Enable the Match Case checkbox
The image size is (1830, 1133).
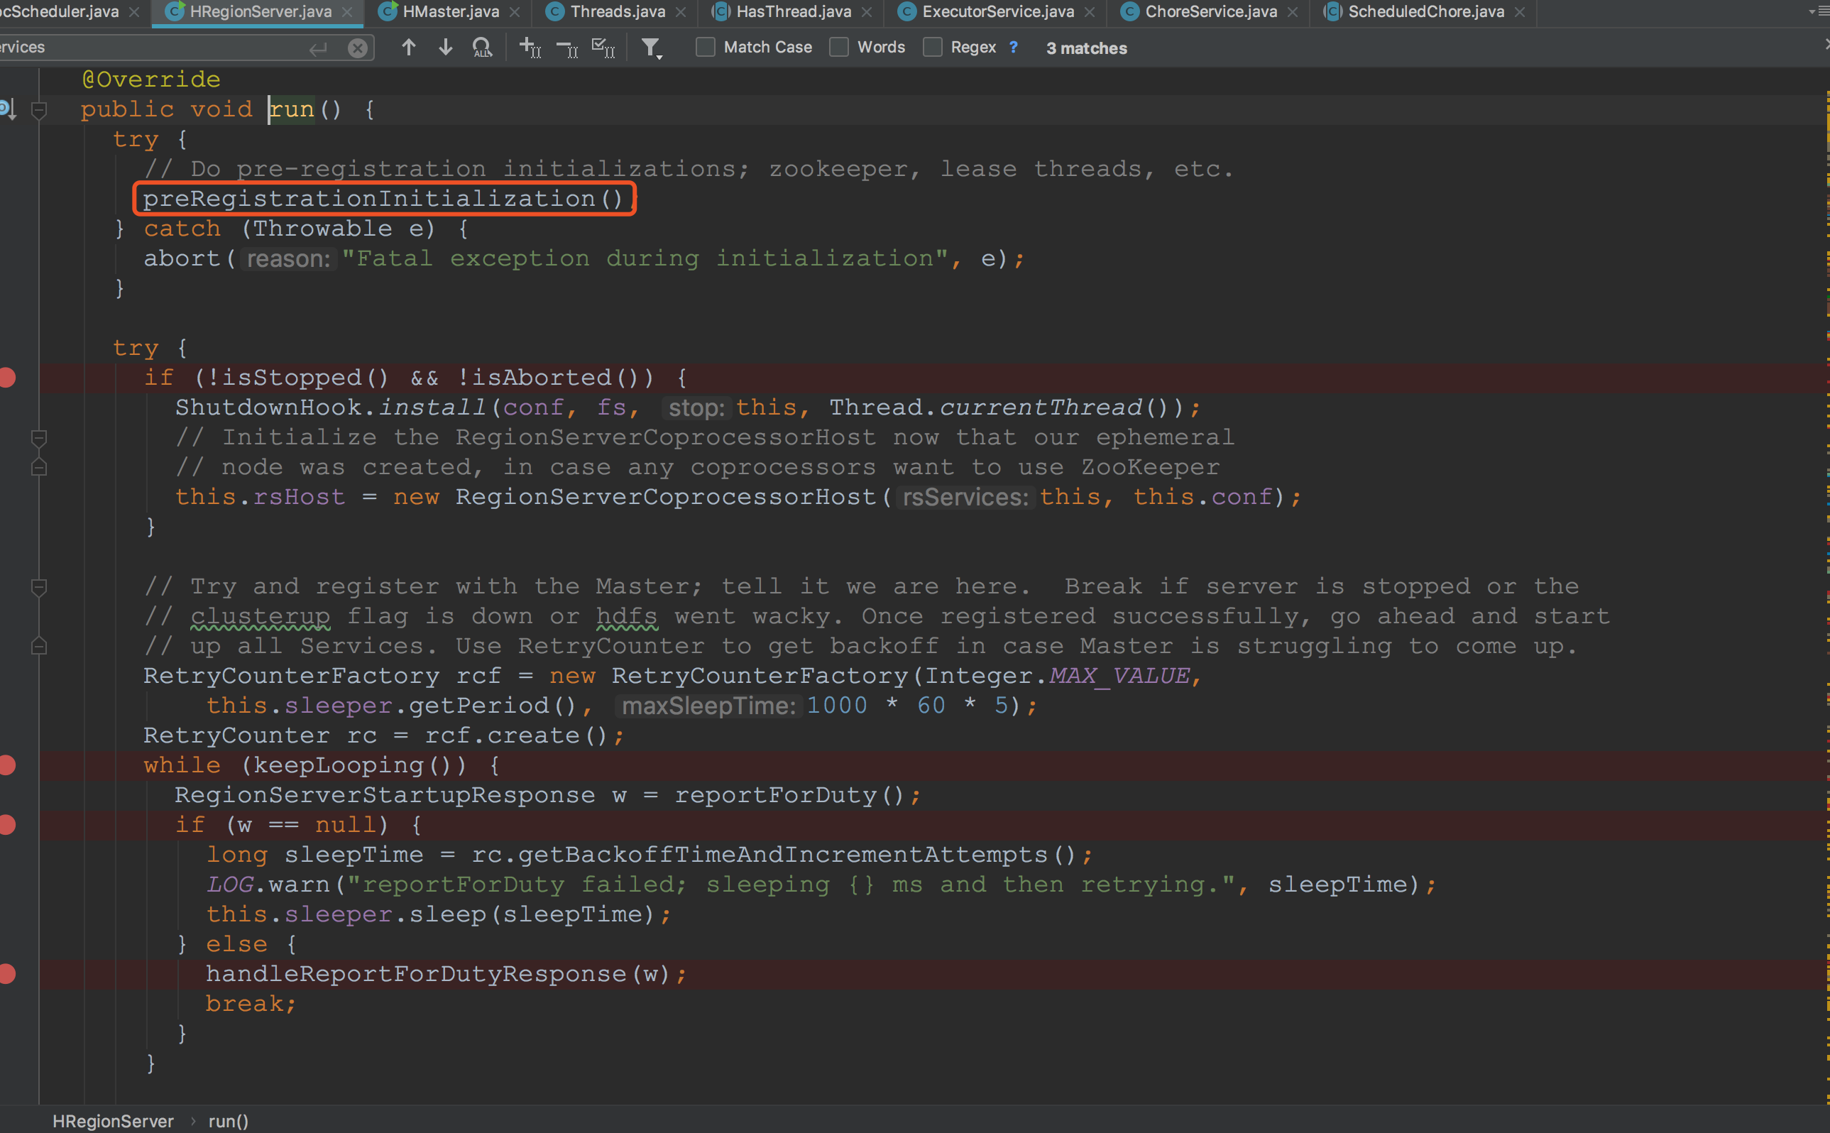pos(705,47)
